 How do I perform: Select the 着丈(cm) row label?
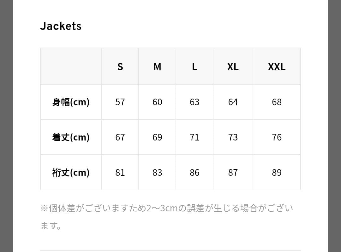point(71,137)
